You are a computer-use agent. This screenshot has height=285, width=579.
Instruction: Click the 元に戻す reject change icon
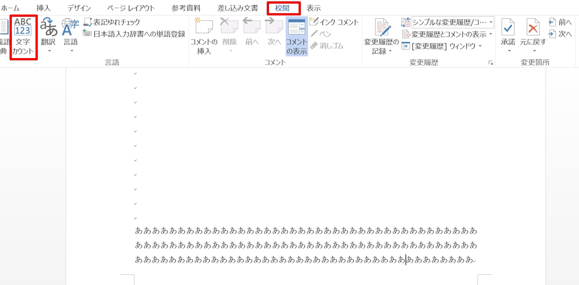[533, 27]
